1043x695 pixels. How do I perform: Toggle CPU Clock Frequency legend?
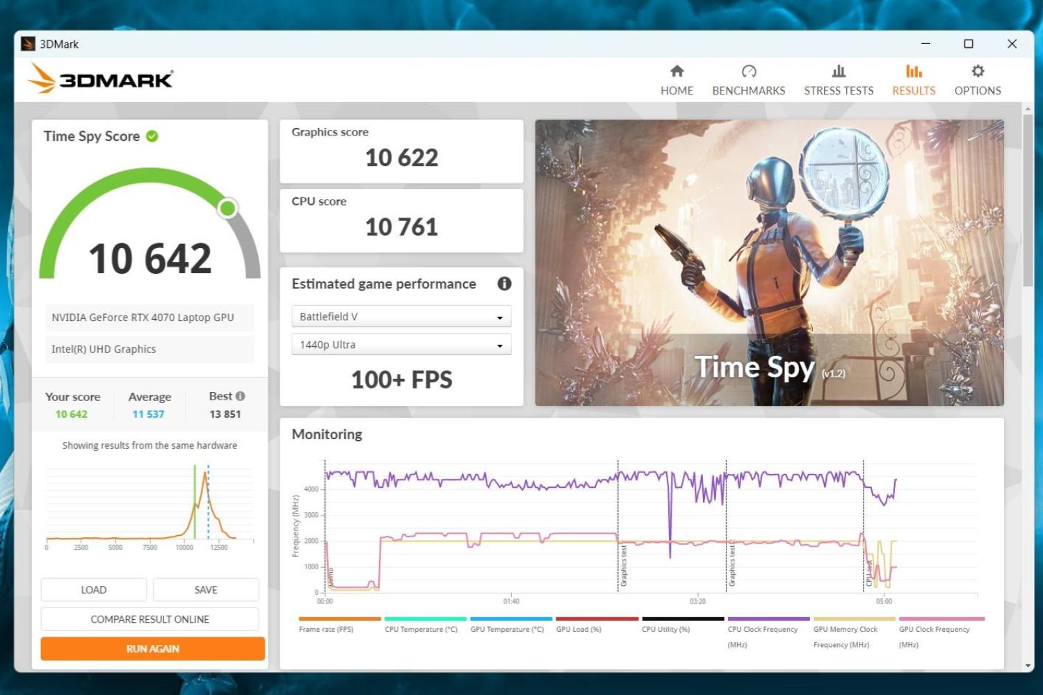click(768, 632)
